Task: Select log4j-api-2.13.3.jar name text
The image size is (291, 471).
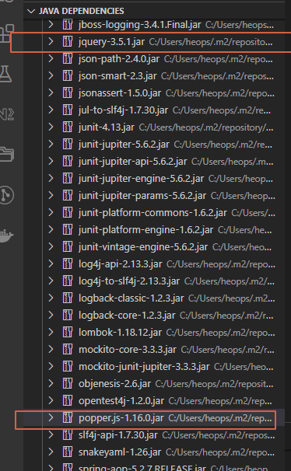Action: (121, 264)
